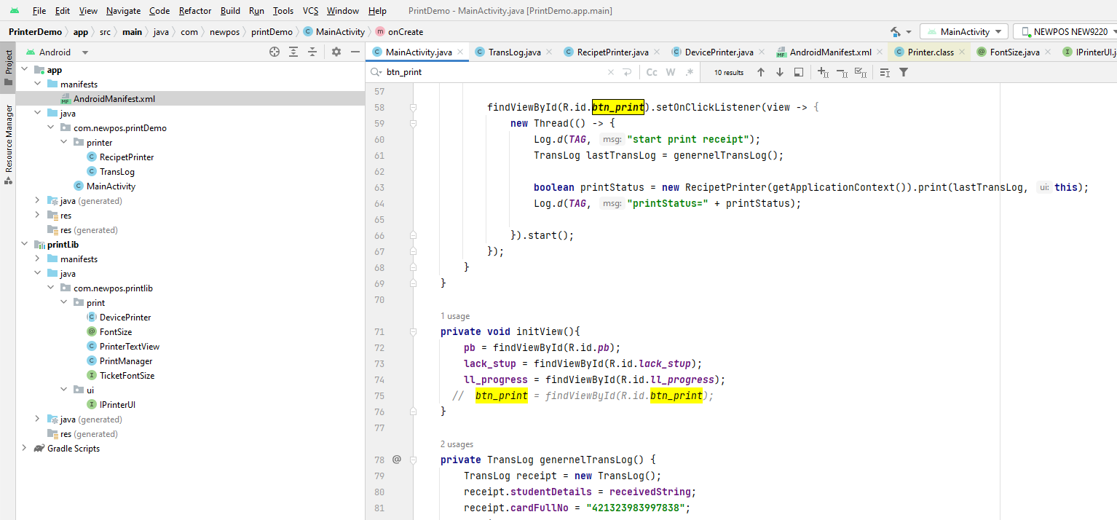Unselect occurrence icon in search bar
This screenshot has width=1117, height=520.
(x=842, y=72)
